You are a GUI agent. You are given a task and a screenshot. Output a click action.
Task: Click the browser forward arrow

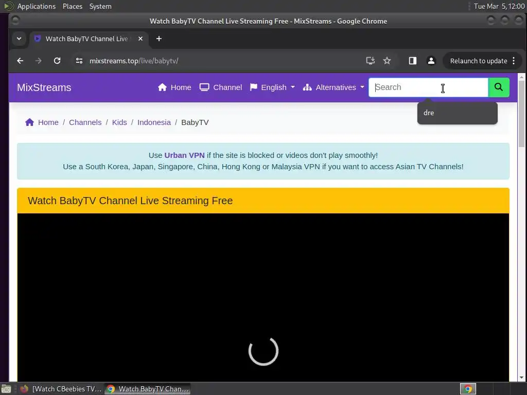38,61
